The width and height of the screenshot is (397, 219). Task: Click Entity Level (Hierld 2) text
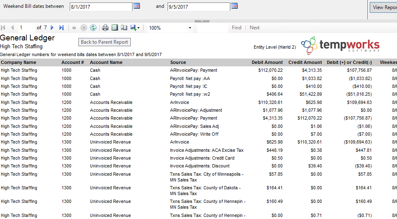tap(275, 47)
